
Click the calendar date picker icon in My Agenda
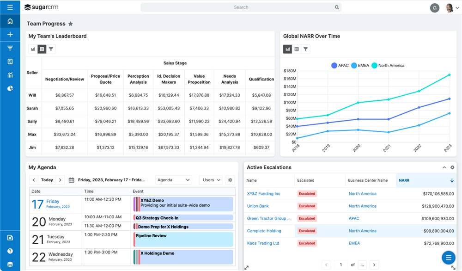point(71,180)
